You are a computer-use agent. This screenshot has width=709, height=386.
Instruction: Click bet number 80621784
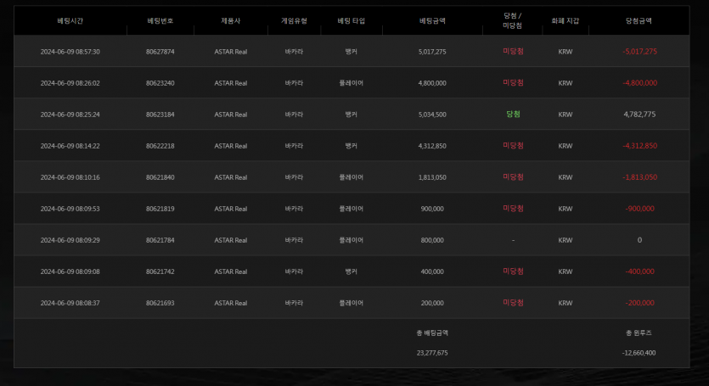point(160,240)
